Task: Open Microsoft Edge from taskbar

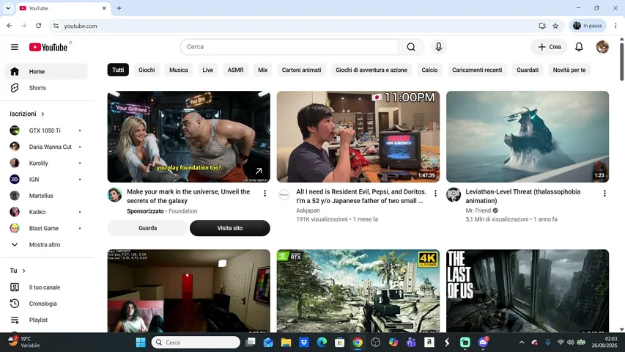Action: (322, 342)
